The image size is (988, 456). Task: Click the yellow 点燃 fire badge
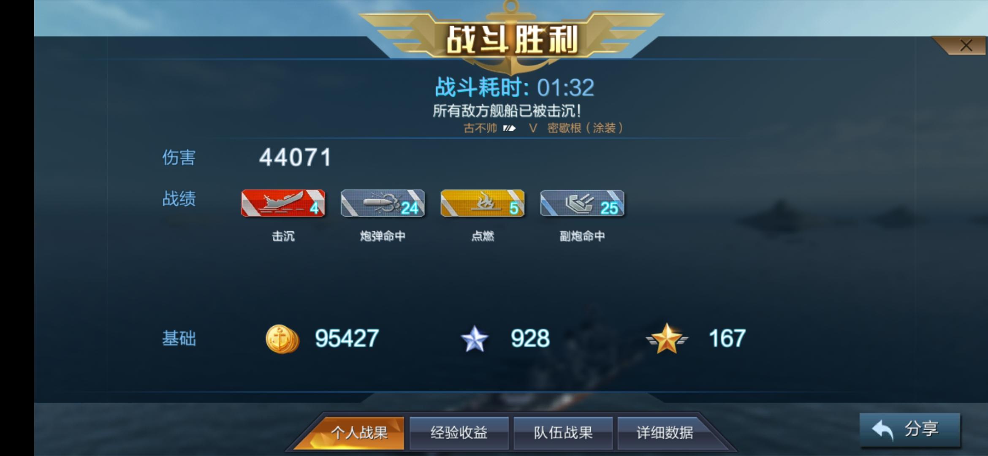click(x=483, y=203)
